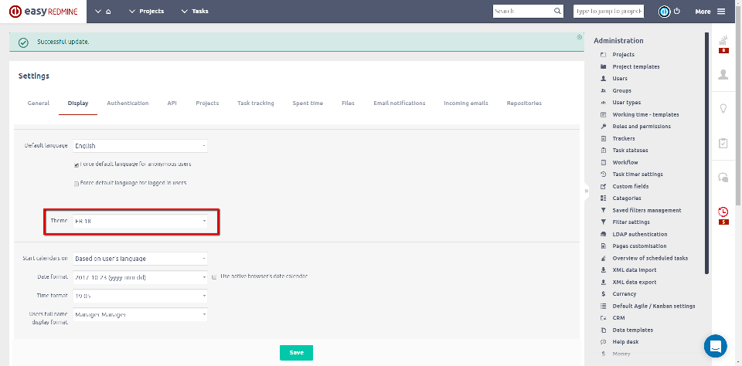The height and width of the screenshot is (366, 742).
Task: Toggle Force default language for anonymous users
Action: (x=77, y=164)
